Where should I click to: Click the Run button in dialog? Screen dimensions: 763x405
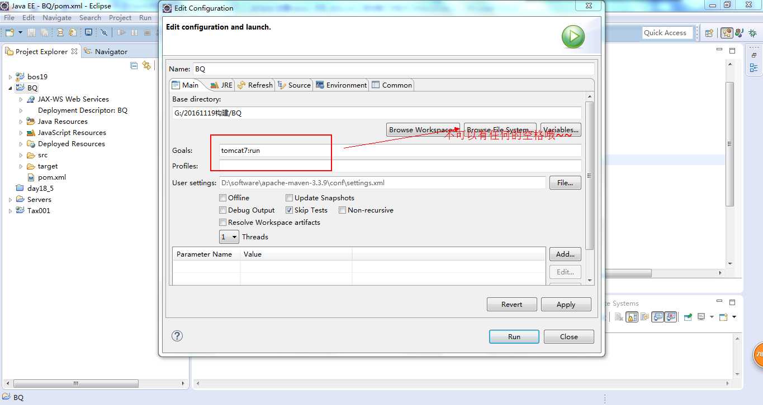click(514, 336)
